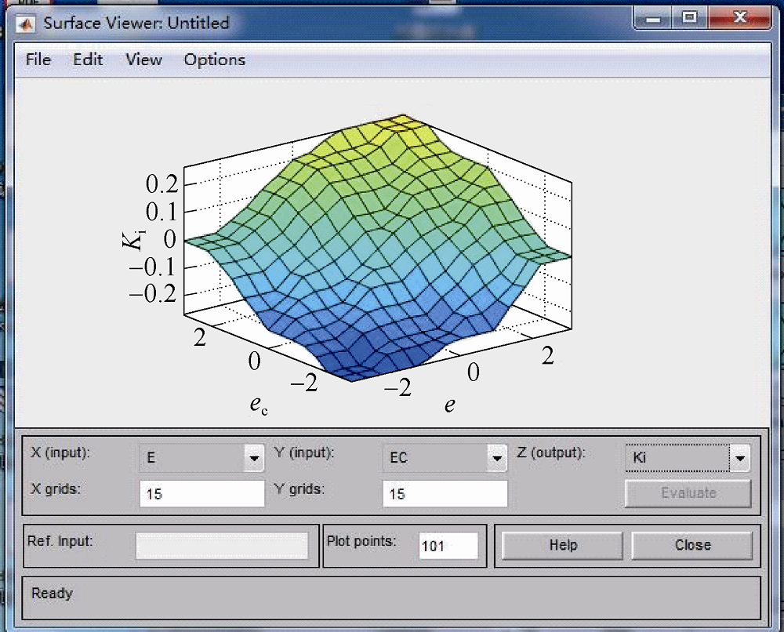Click the 'Y grids:' label
Viewport: 784px width, 632px height.
[x=299, y=489]
